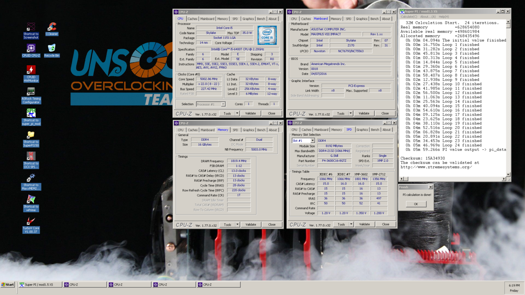Click Close button in CPU-Z memory window

click(x=272, y=225)
